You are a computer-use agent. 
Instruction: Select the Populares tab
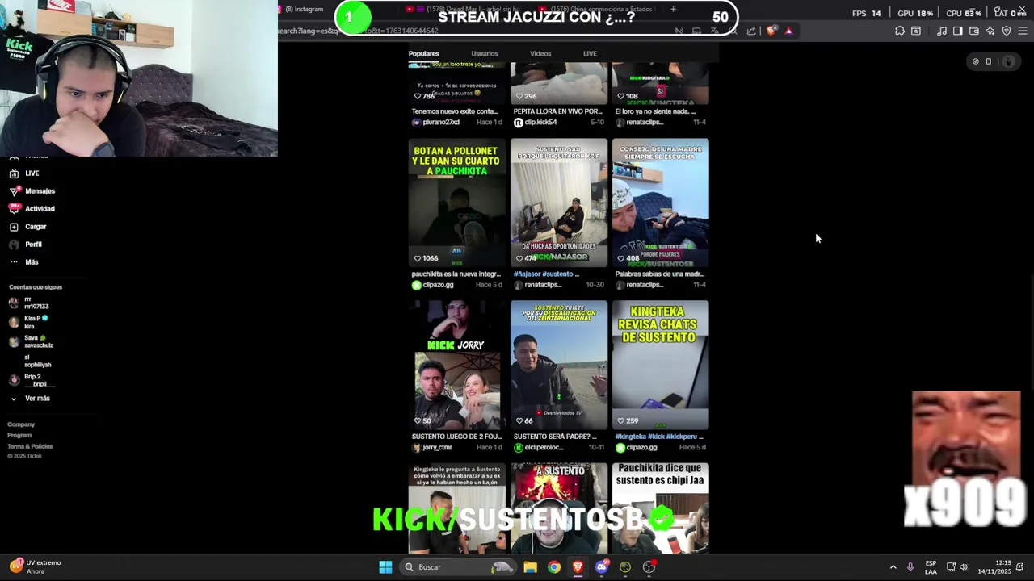[423, 54]
